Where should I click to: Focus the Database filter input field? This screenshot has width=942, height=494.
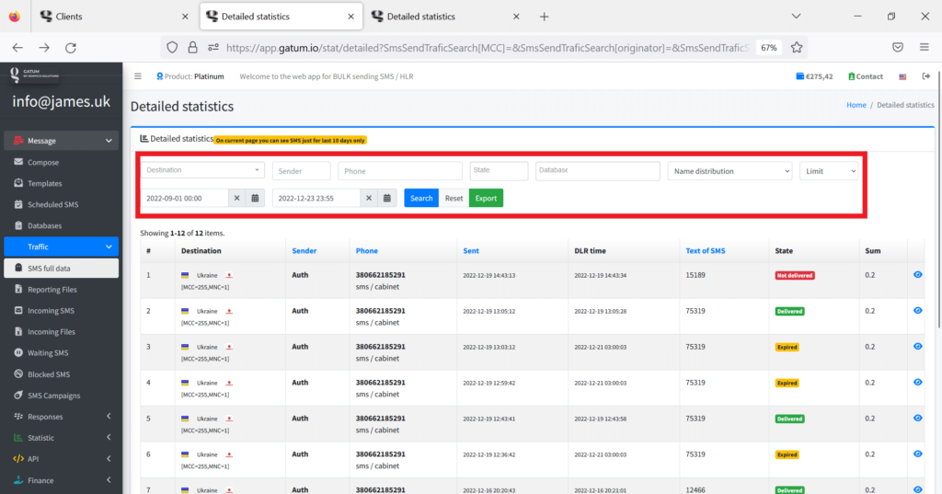598,170
